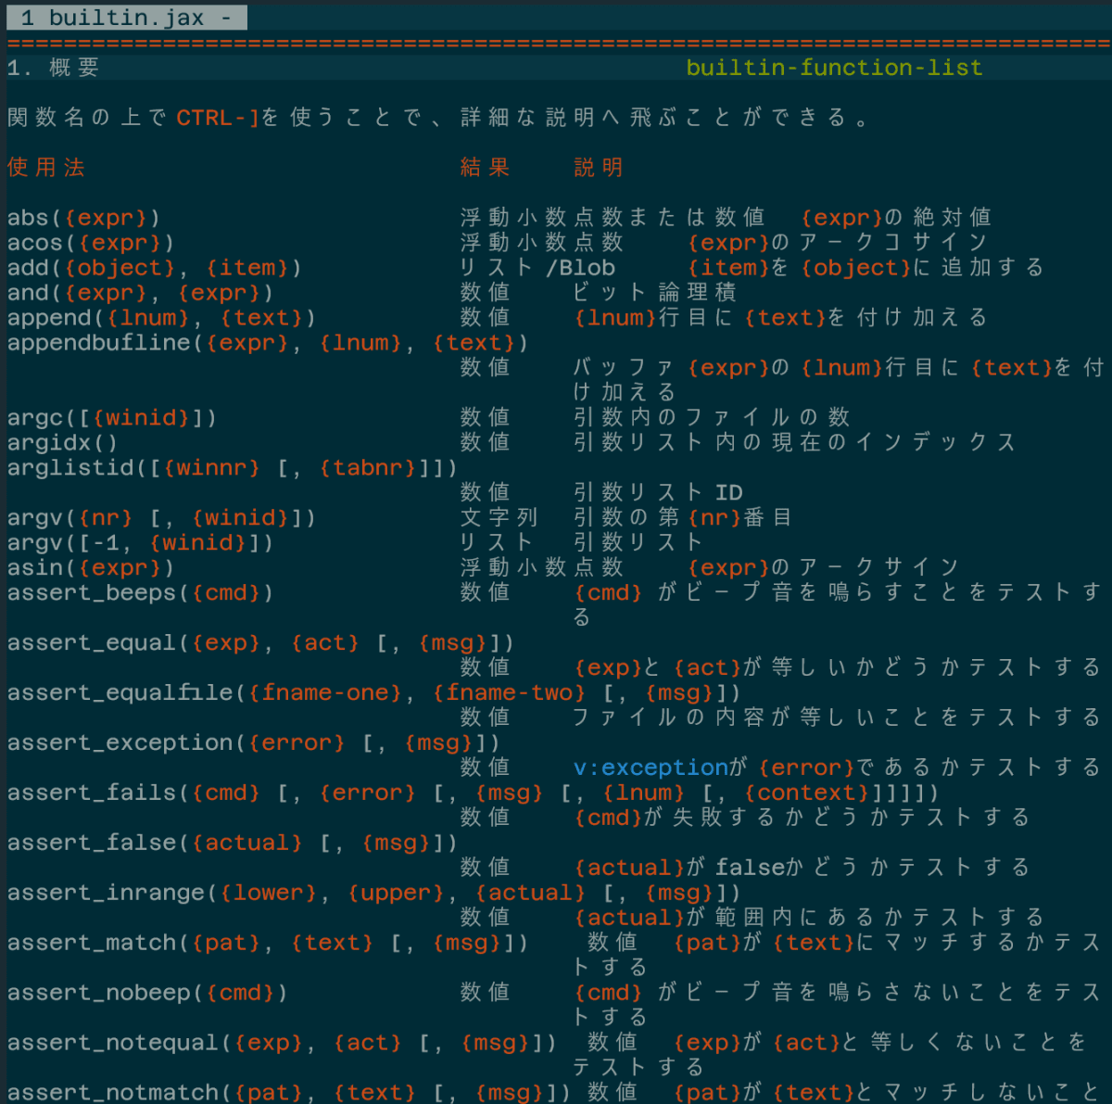Click the CTRL-] key hint text
This screenshot has width=1112, height=1104.
click(x=219, y=118)
